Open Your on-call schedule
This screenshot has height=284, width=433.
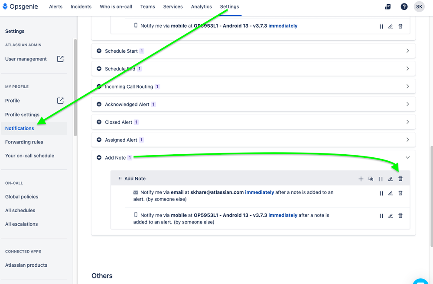tap(29, 156)
